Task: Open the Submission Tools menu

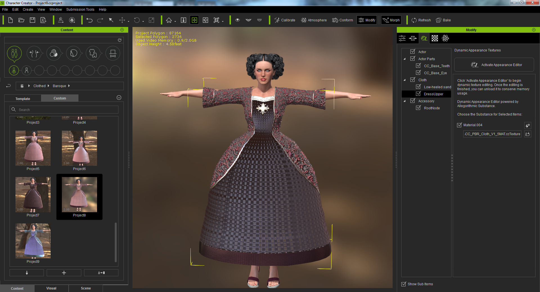Action: pyautogui.click(x=80, y=10)
